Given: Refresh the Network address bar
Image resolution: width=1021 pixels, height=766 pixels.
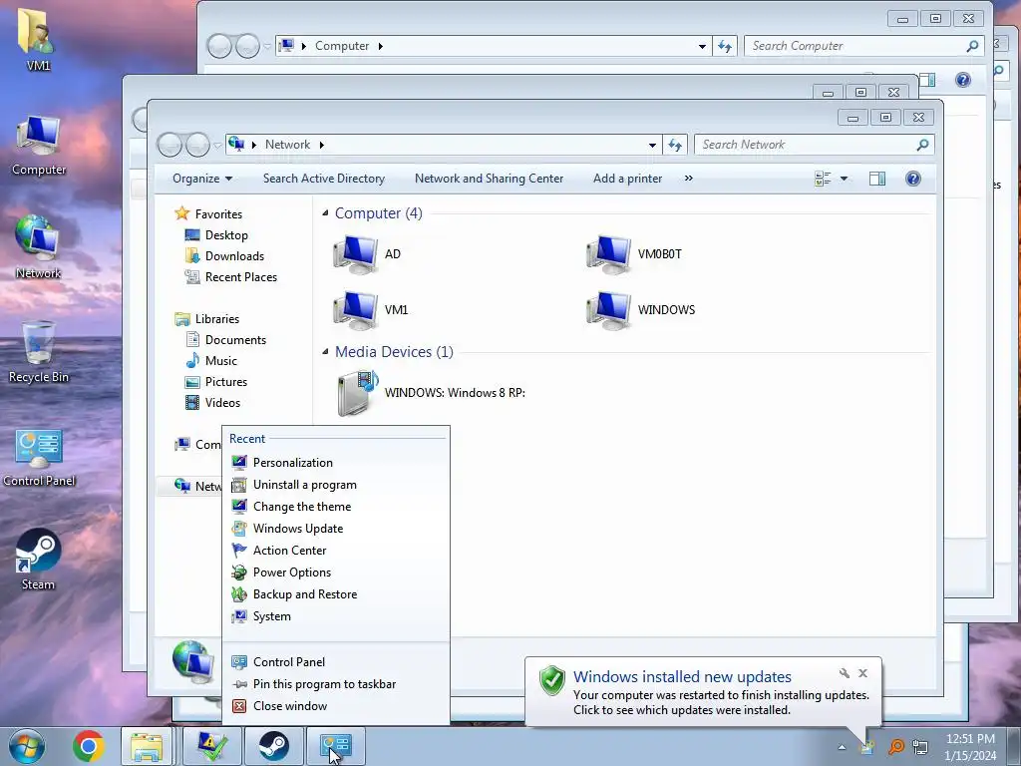Looking at the screenshot, I should pos(675,145).
